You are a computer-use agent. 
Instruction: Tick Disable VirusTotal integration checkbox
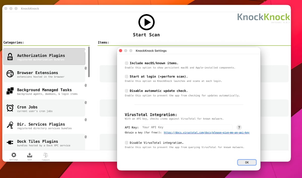pyautogui.click(x=127, y=143)
